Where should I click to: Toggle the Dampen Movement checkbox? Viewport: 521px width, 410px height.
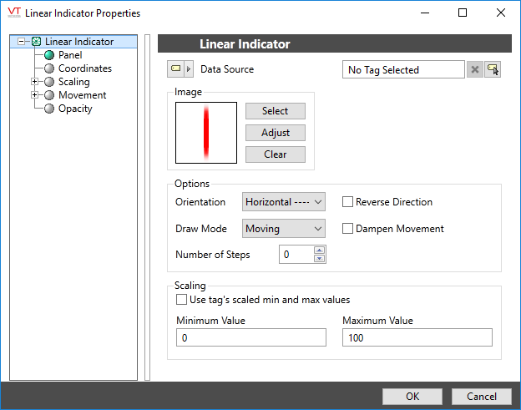pos(347,228)
